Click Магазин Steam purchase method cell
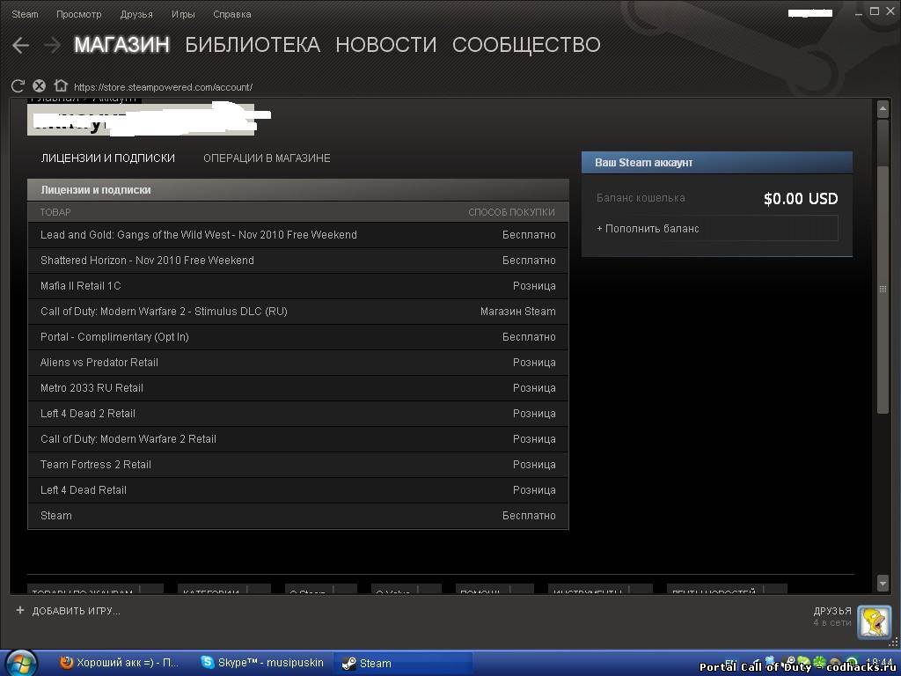901x676 pixels. [x=517, y=312]
